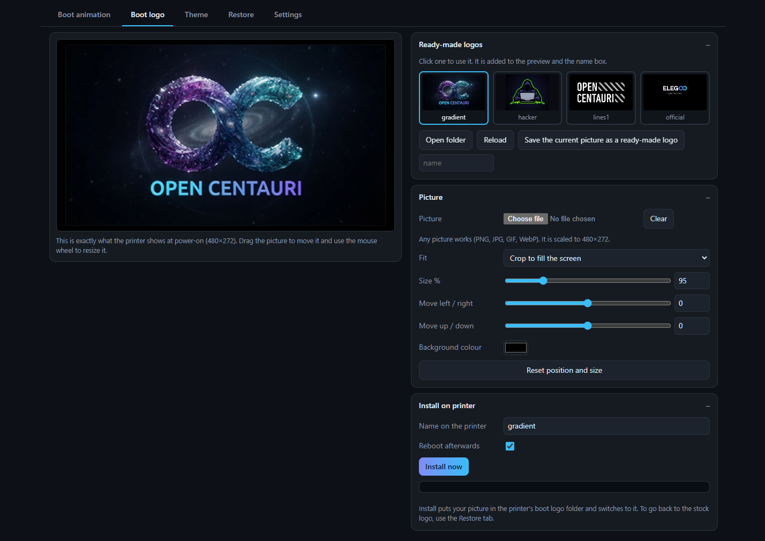This screenshot has height=541, width=765.
Task: Click the Move left / right value box
Action: coord(692,303)
